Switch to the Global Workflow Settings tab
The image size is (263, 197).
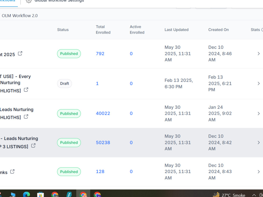point(55,1)
